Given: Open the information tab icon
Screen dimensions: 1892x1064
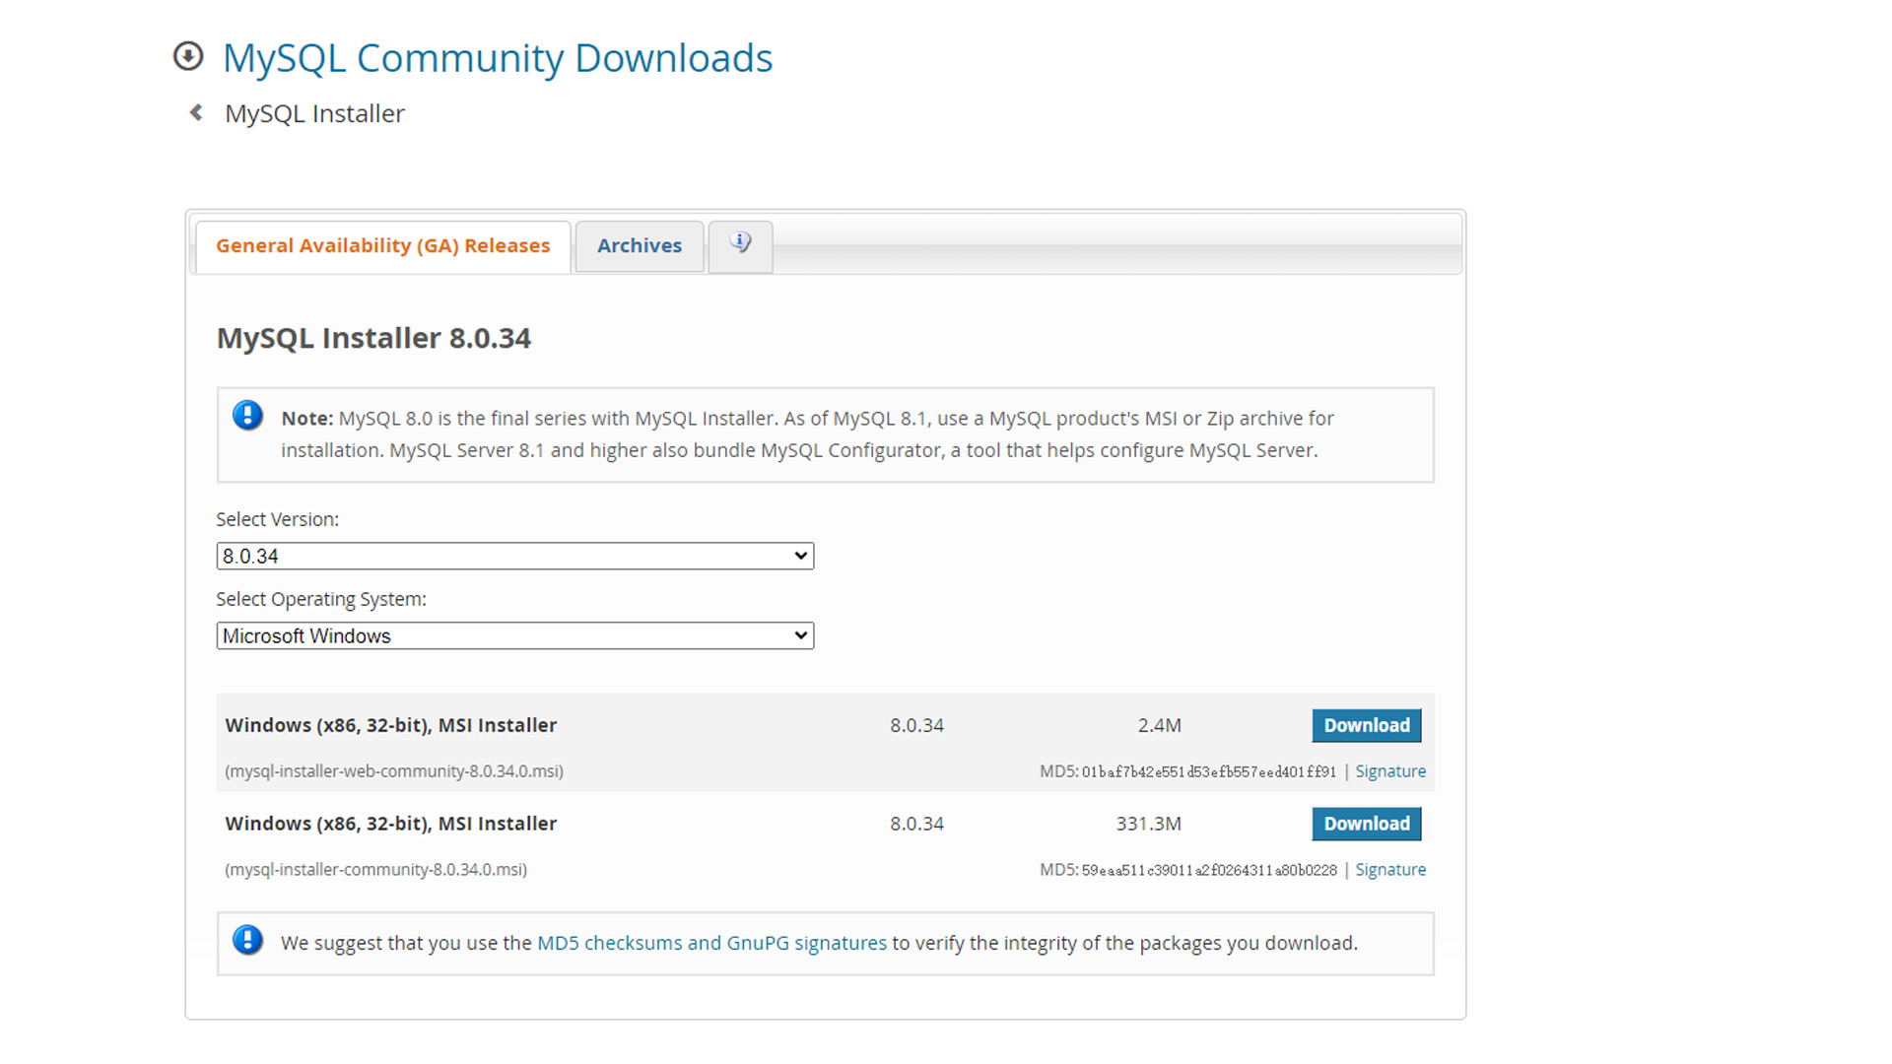Looking at the screenshot, I should 740,242.
